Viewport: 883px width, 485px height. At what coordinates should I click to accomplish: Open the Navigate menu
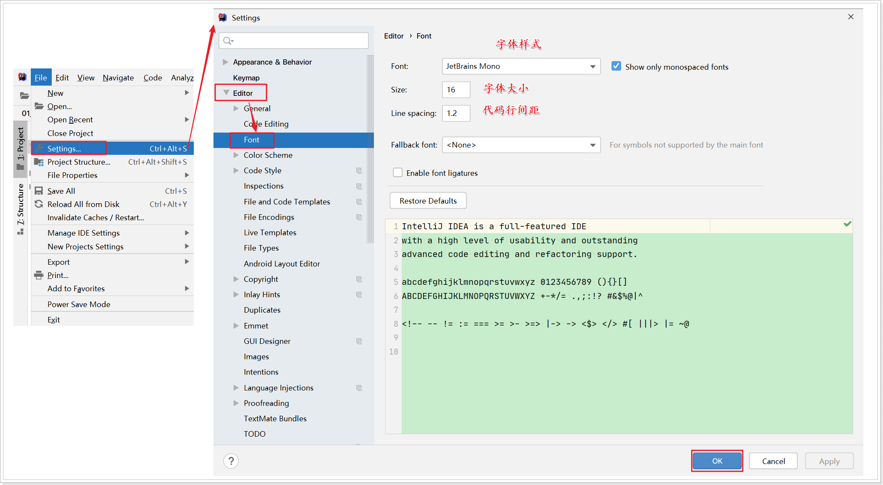click(x=118, y=77)
